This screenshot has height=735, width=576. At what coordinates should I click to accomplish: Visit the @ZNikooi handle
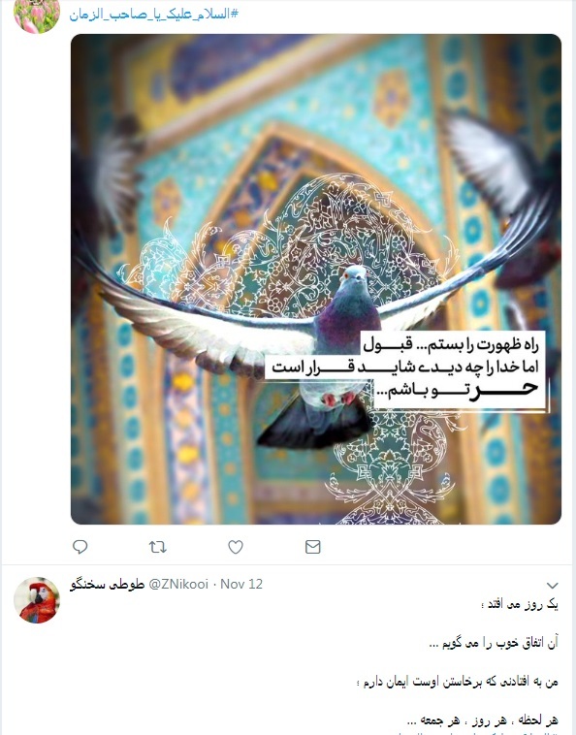178,584
